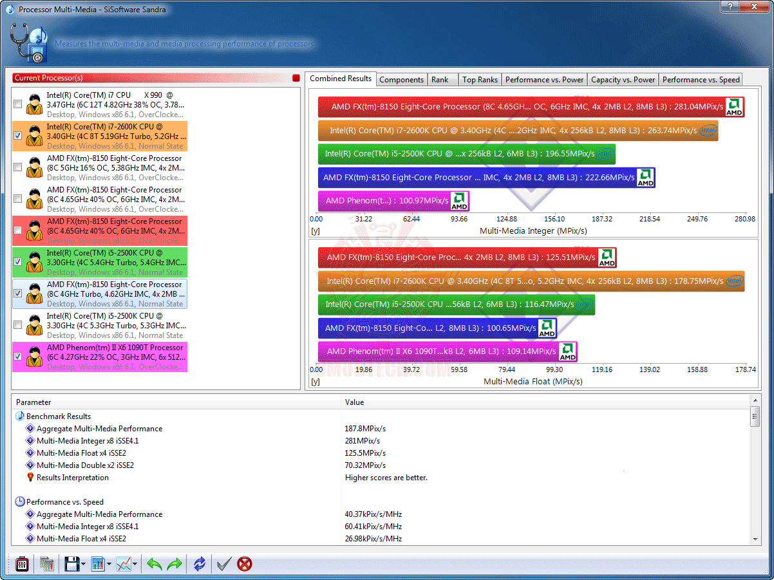
Task: Click processor avatar icon for i7 X 990
Action: point(34,104)
